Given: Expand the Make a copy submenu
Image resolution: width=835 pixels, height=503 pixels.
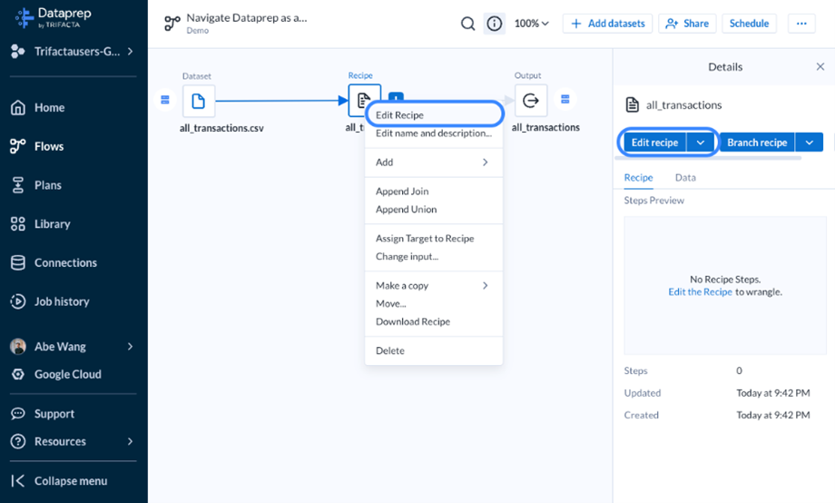Looking at the screenshot, I should [x=434, y=286].
